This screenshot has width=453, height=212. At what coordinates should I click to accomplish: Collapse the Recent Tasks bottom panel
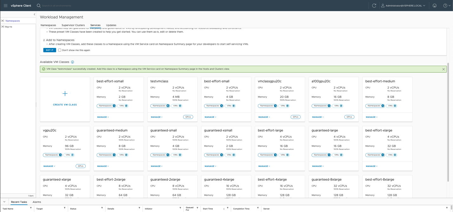click(4, 202)
